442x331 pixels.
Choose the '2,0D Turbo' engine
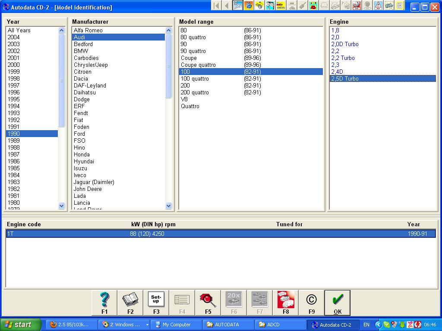pos(383,44)
